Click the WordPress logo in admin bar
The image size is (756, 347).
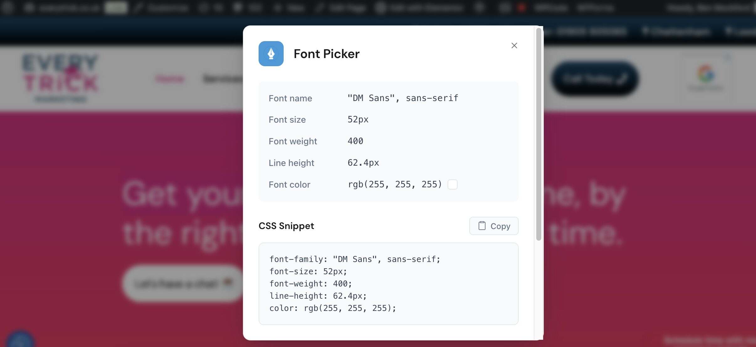tap(7, 8)
